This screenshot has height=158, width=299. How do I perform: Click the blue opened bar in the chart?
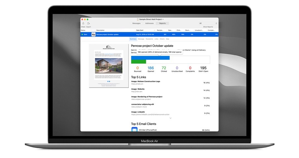150,58
